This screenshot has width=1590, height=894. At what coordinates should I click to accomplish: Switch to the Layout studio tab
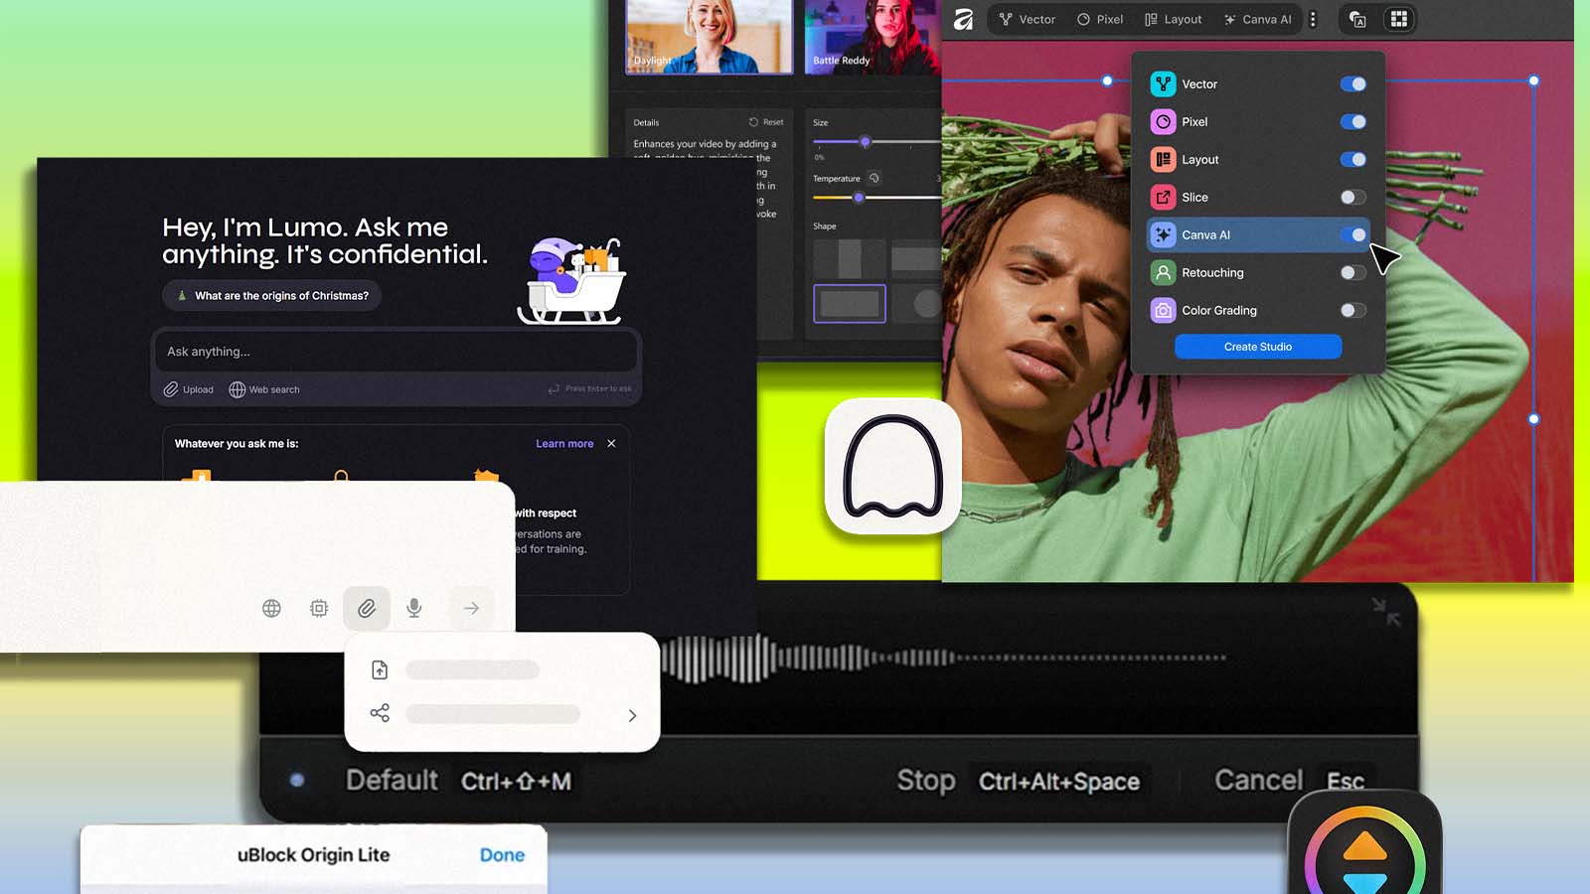point(1173,19)
